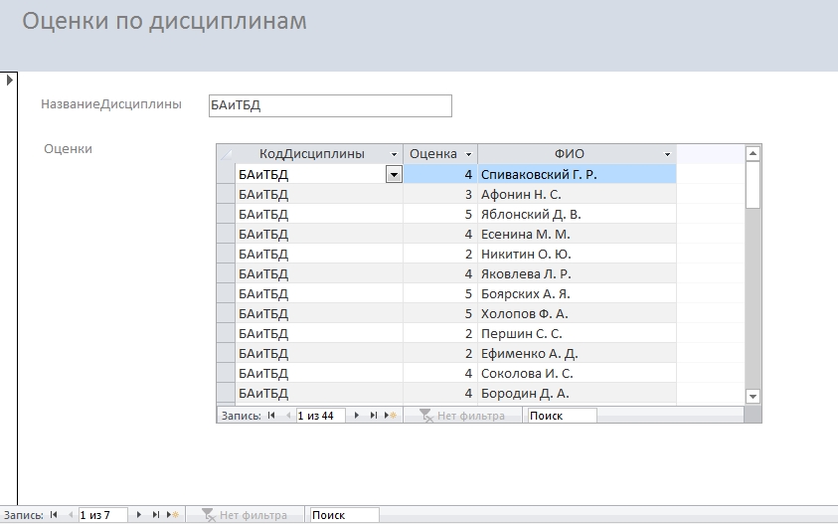
Task: Open the КодДисциплины column filter dropdown
Action: [x=394, y=154]
